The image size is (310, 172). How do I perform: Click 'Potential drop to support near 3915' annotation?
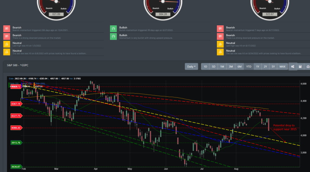tap(285, 127)
